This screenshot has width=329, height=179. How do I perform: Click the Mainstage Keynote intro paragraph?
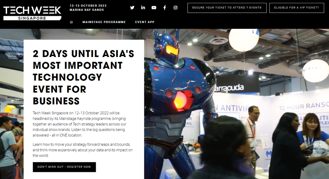(80, 124)
